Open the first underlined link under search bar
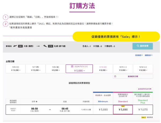Image resolution: width=161 pixels, height=123 pixels. [139, 55]
